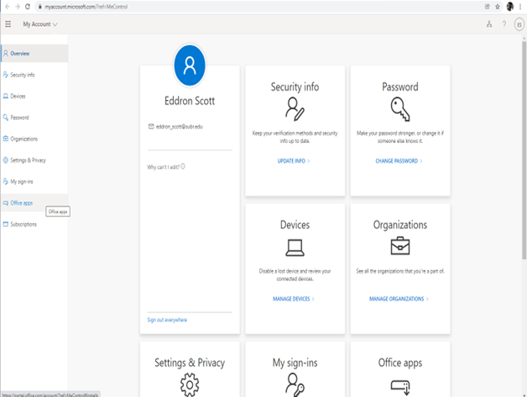Image resolution: width=527 pixels, height=397 pixels.
Task: Click the eddron_scott email address text
Action: point(179,127)
